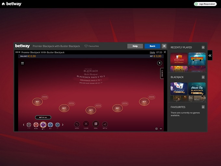The image size is (221, 166).
Task: Toggle the Jogo Responsável badge
Action: [205, 4]
